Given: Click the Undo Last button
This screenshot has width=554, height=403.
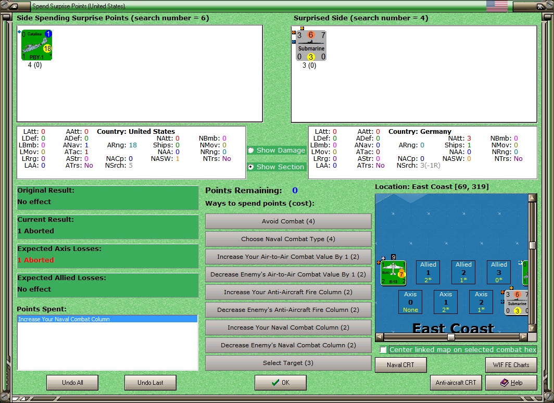Looking at the screenshot, I should coord(150,383).
